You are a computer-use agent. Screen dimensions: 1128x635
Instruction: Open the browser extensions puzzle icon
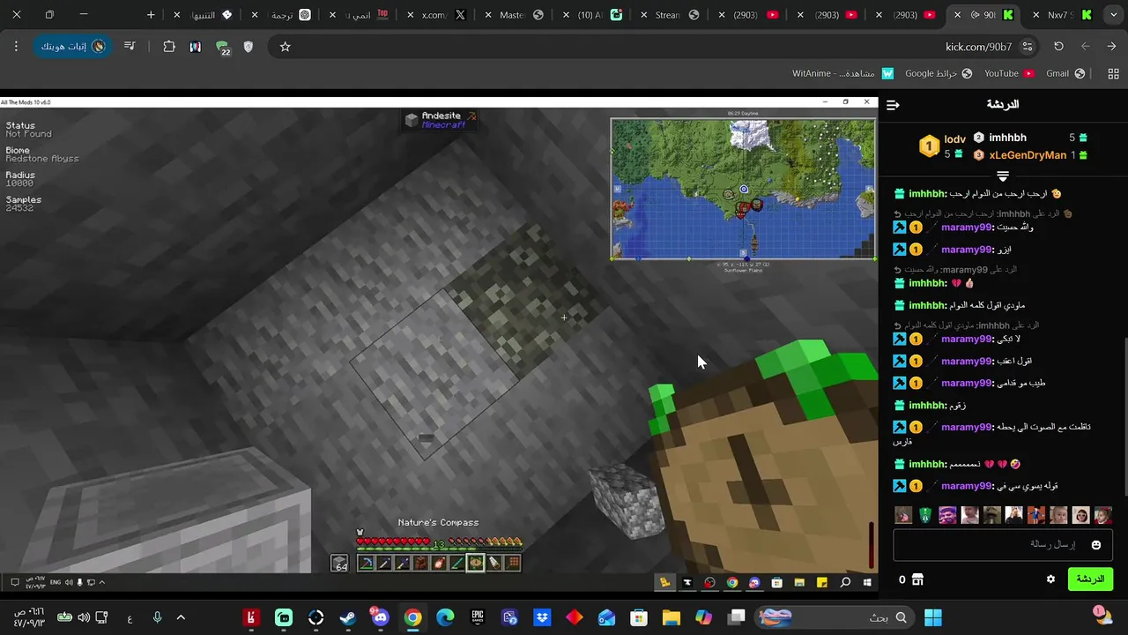[169, 47]
